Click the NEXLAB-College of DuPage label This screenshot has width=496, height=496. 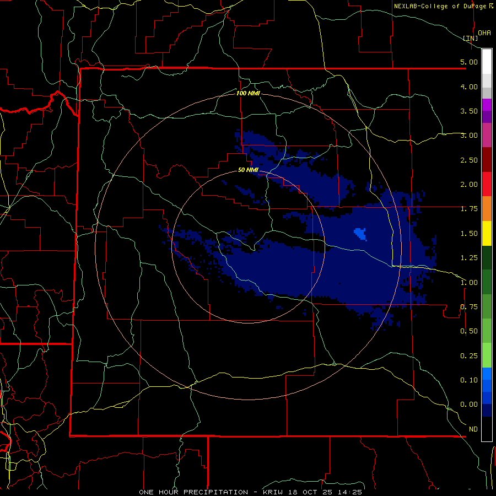point(443,6)
